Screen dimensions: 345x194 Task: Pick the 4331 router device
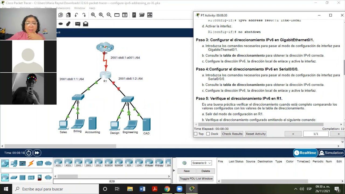[58, 163]
